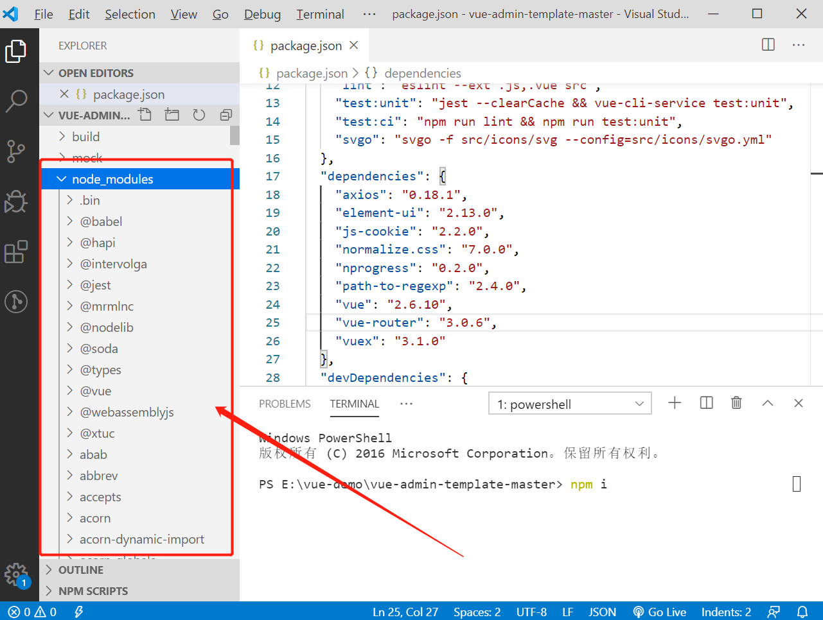823x620 pixels.
Task: Open the Debug menu
Action: point(262,14)
